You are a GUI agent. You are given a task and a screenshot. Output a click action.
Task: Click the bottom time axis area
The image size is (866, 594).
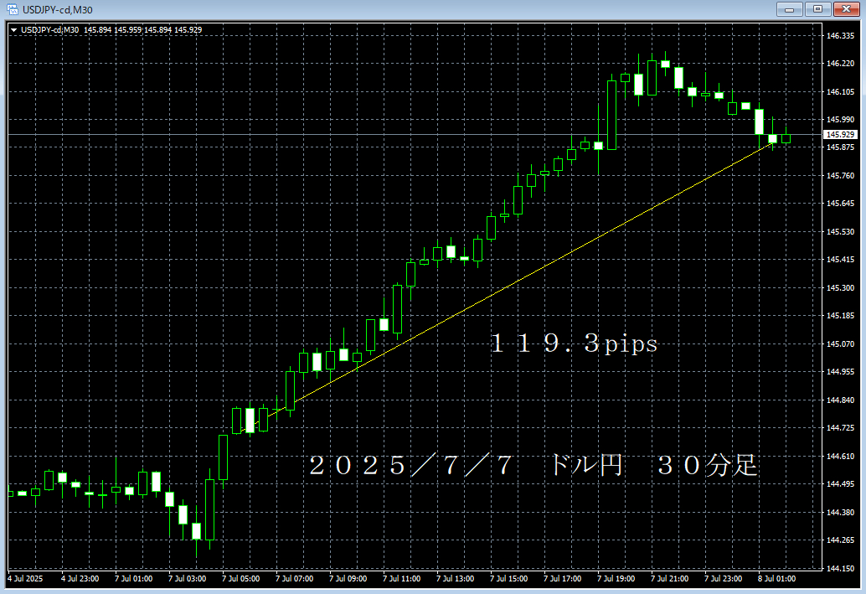pos(419,577)
